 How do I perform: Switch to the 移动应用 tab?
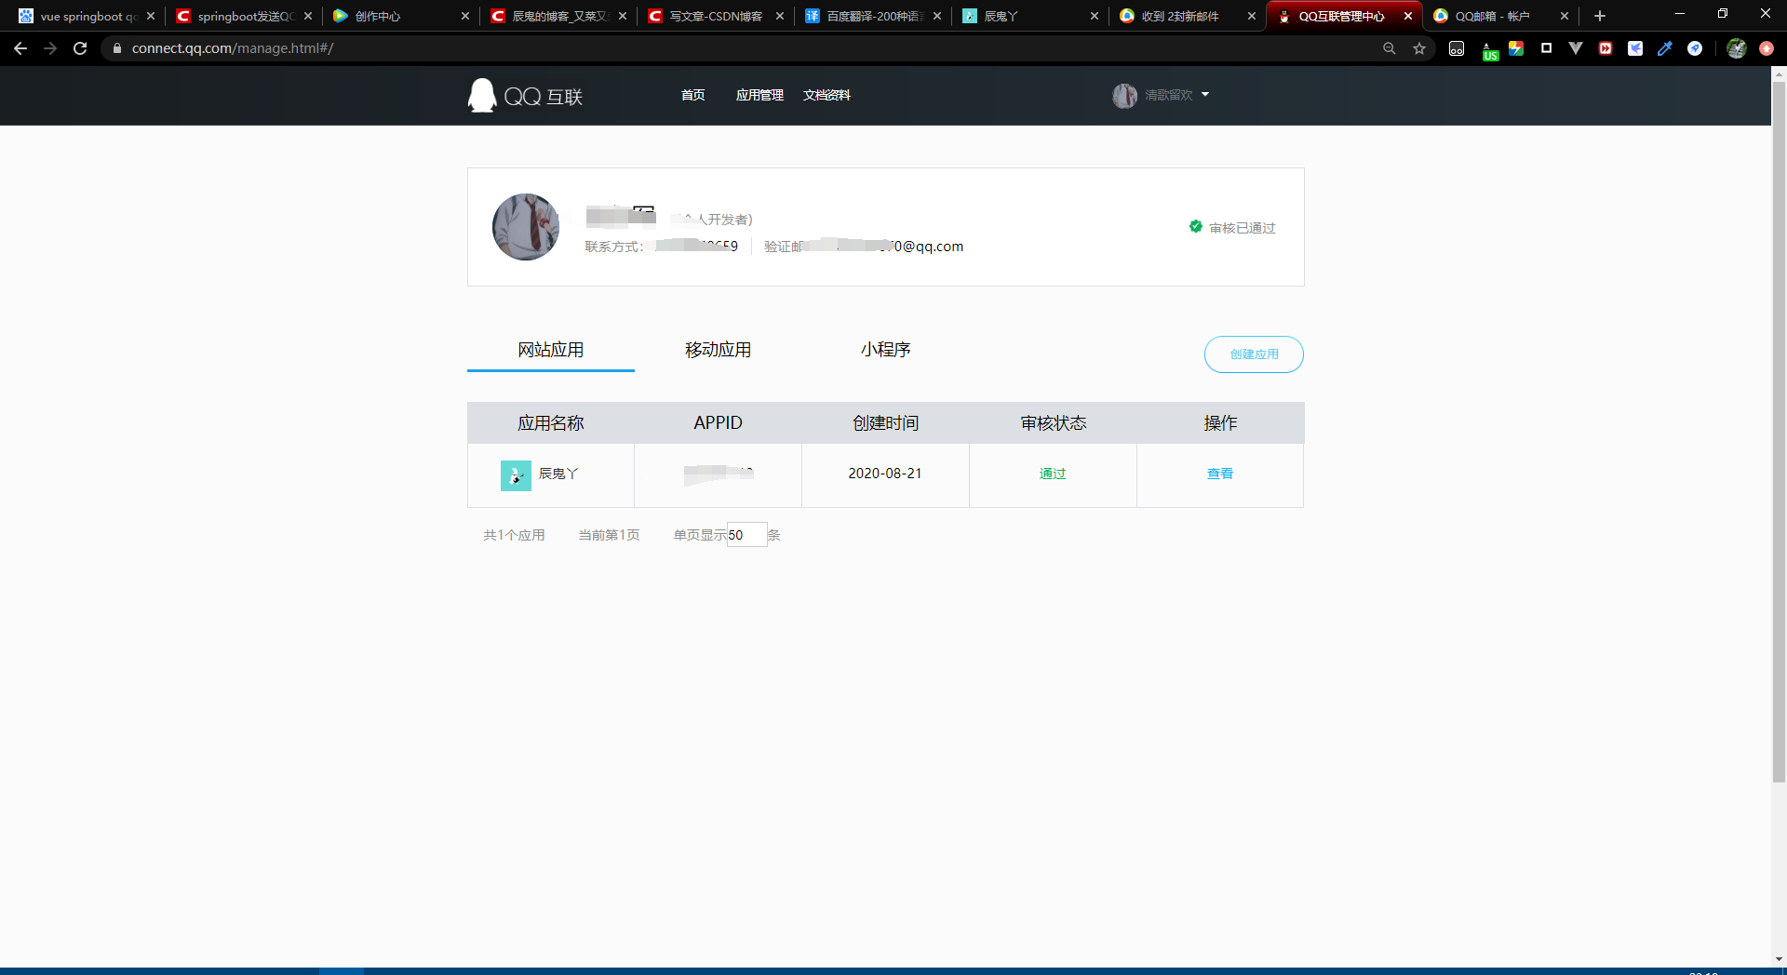(x=718, y=350)
